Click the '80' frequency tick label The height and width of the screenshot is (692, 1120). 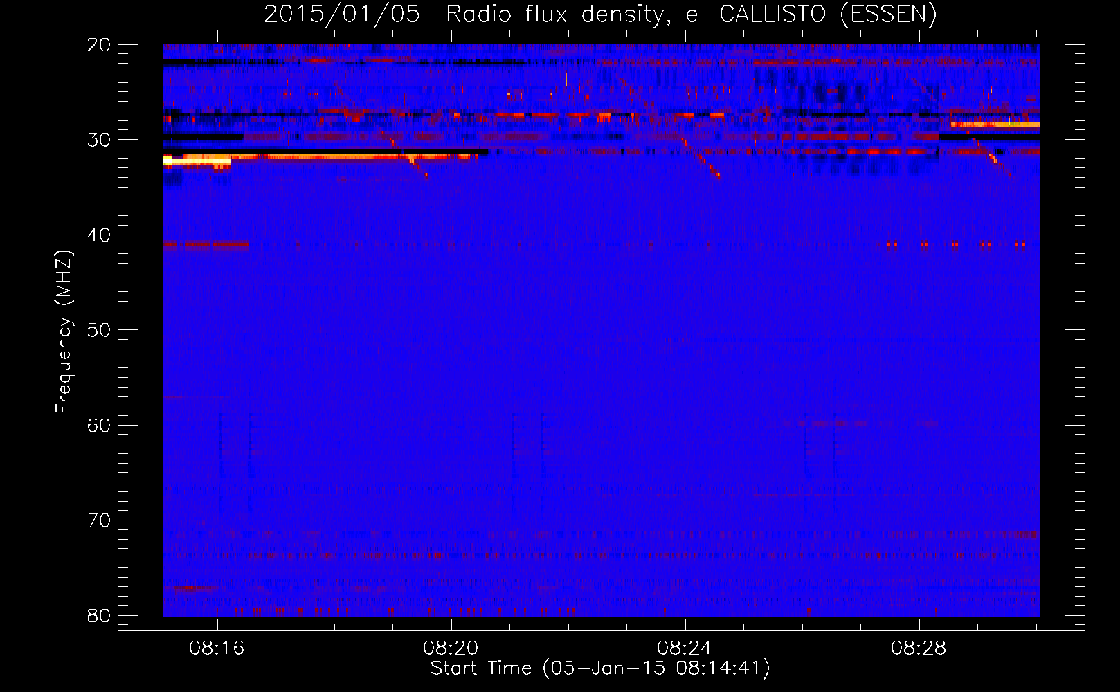pos(100,615)
